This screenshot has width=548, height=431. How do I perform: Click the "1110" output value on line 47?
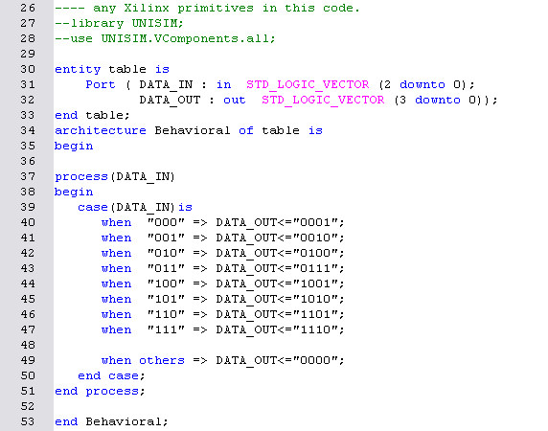tap(315, 329)
